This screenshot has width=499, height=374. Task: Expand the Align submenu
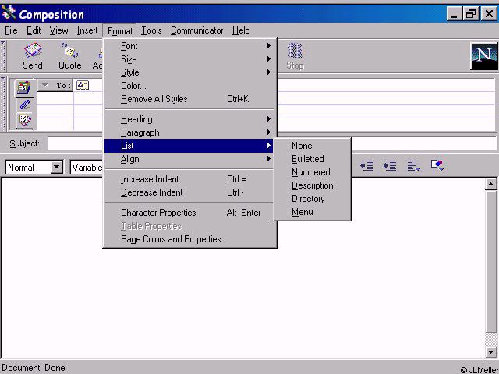[x=190, y=159]
